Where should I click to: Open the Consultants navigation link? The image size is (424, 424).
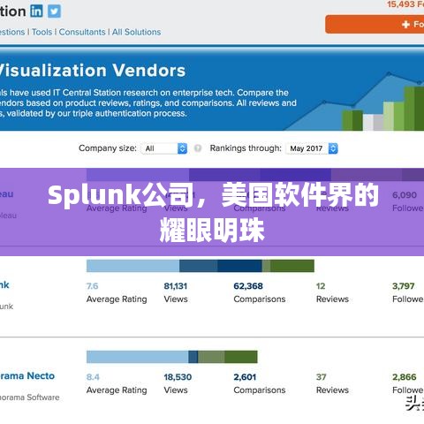(x=82, y=32)
